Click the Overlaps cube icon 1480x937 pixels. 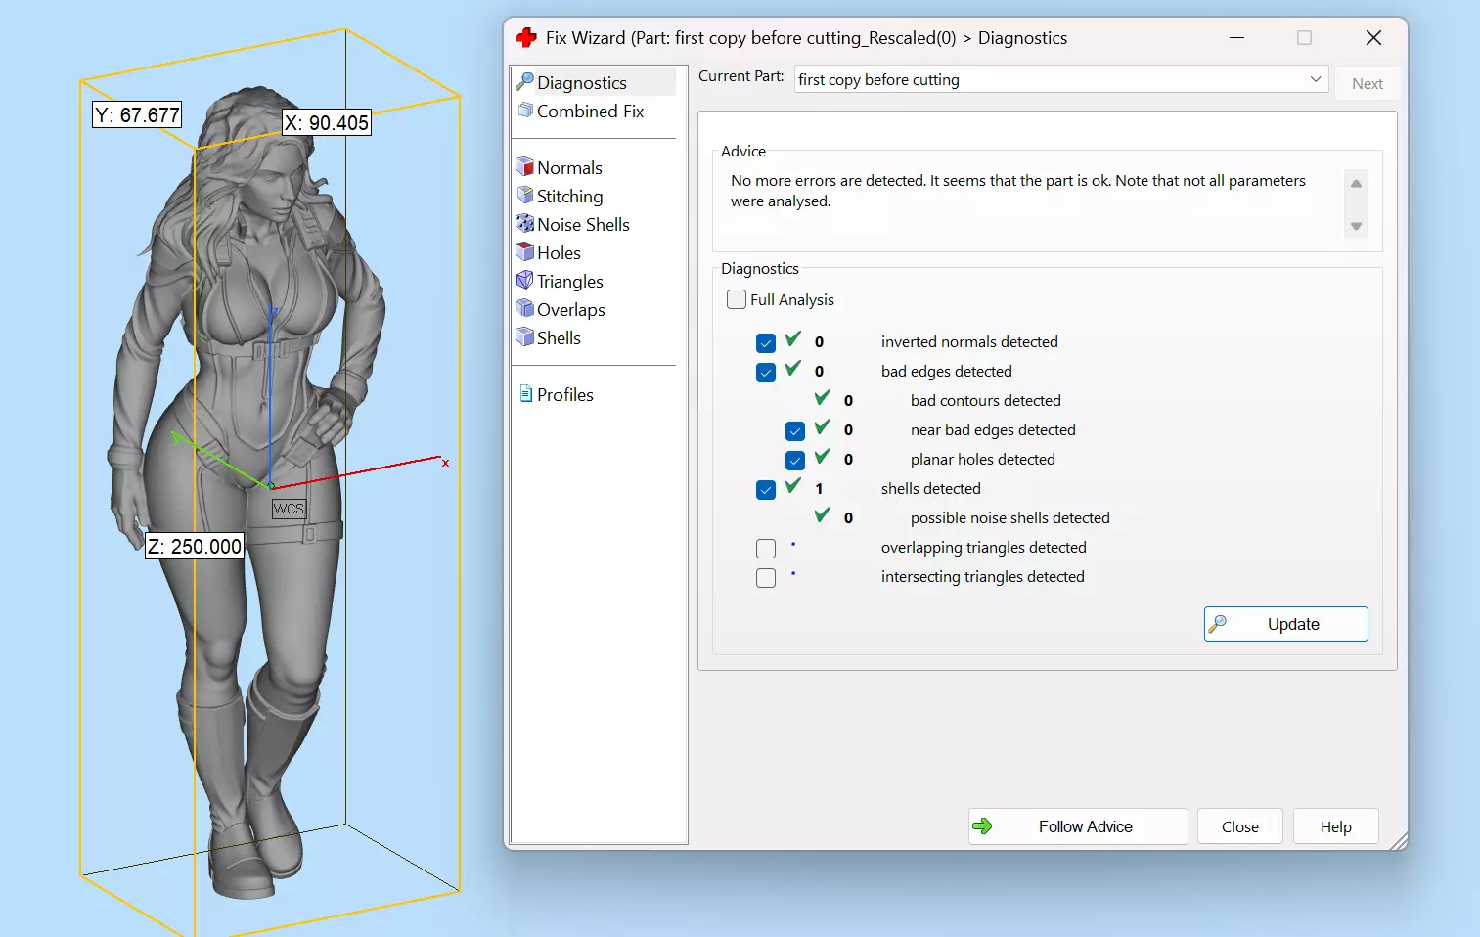(525, 309)
